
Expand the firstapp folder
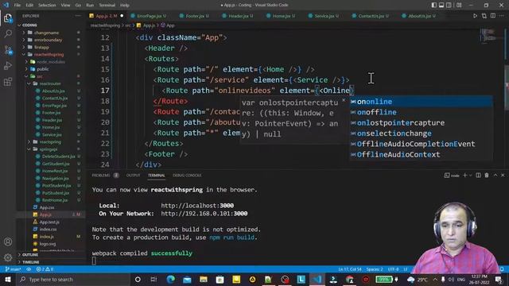41,48
